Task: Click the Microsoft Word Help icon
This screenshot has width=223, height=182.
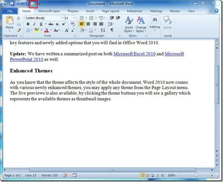Action: pos(216,11)
